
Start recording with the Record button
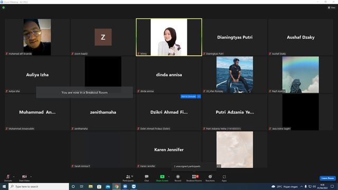[x=178, y=178]
